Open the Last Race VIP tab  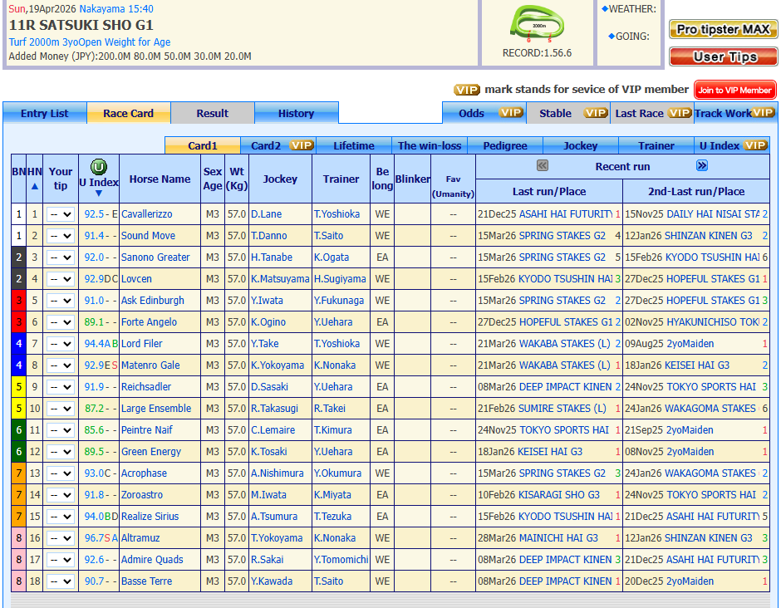coord(652,113)
